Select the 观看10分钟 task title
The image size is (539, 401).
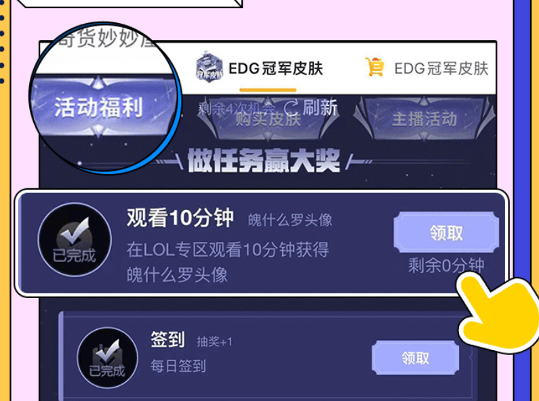(180, 217)
